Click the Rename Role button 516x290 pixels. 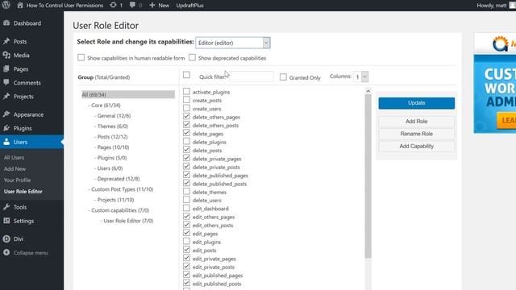tap(417, 134)
